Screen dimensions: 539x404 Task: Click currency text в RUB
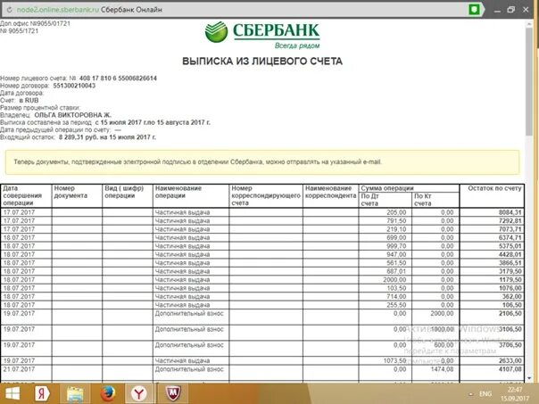point(29,100)
